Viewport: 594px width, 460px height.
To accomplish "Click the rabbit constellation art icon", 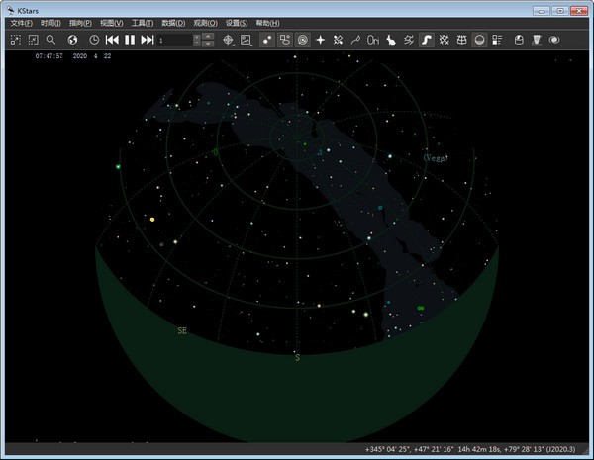I will point(391,40).
